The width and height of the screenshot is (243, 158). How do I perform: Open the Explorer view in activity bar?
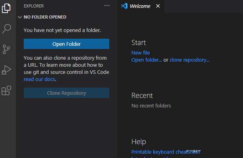[6, 8]
